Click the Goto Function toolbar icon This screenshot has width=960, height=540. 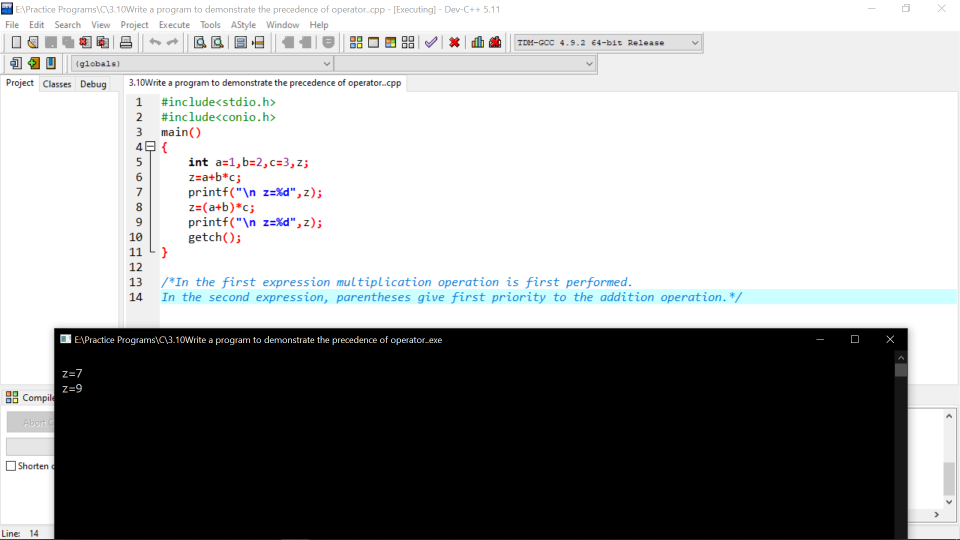click(240, 42)
